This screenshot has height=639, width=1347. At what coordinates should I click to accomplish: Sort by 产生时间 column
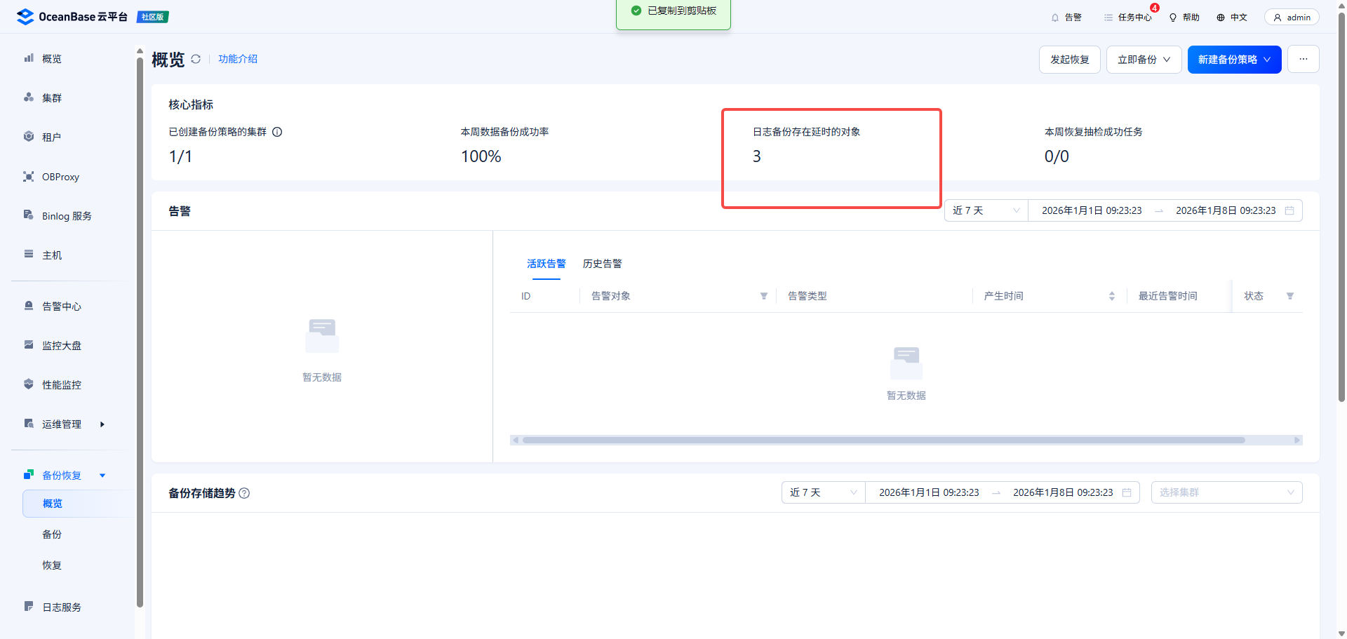point(1111,296)
